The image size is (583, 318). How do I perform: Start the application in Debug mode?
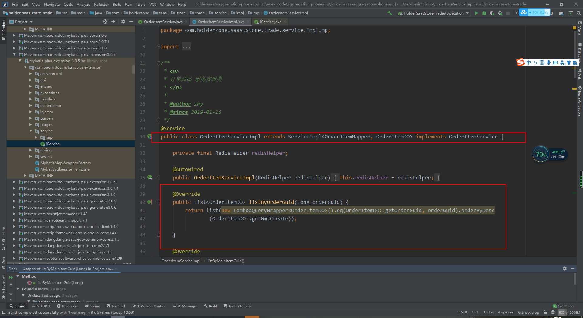pos(484,13)
